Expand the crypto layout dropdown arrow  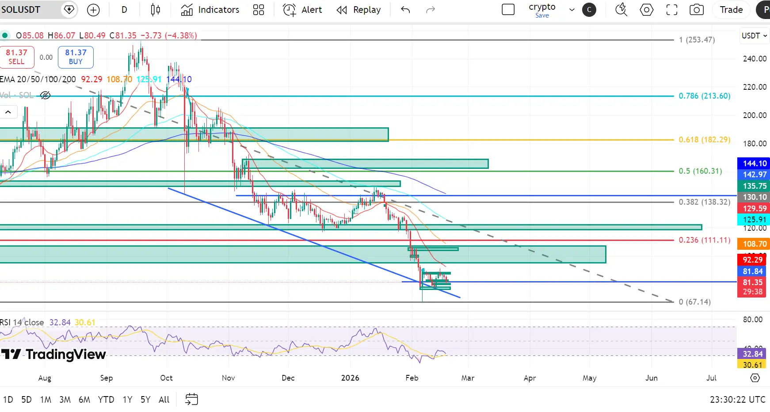coord(572,10)
